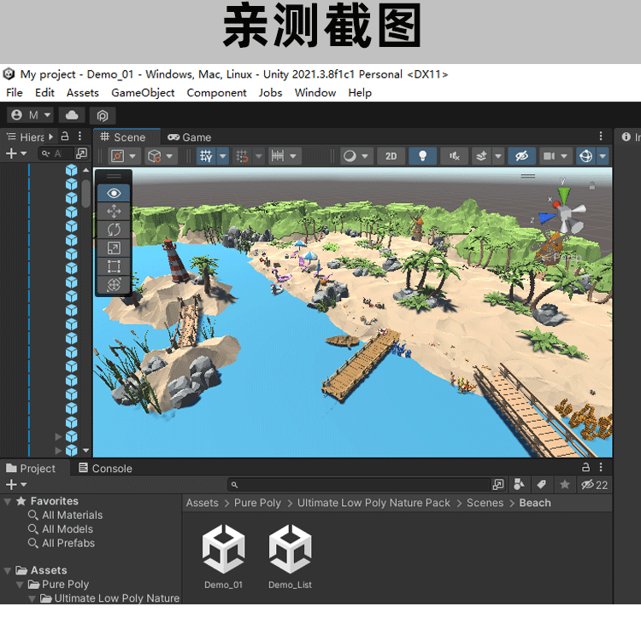Open Gizmos dropdown arrow
Screen dimensions: 641x618
click(x=603, y=156)
